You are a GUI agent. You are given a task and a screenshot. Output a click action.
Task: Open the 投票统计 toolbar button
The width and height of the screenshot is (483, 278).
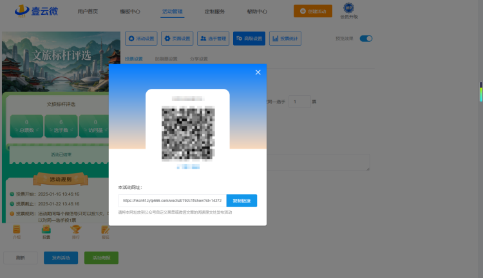[x=285, y=39]
